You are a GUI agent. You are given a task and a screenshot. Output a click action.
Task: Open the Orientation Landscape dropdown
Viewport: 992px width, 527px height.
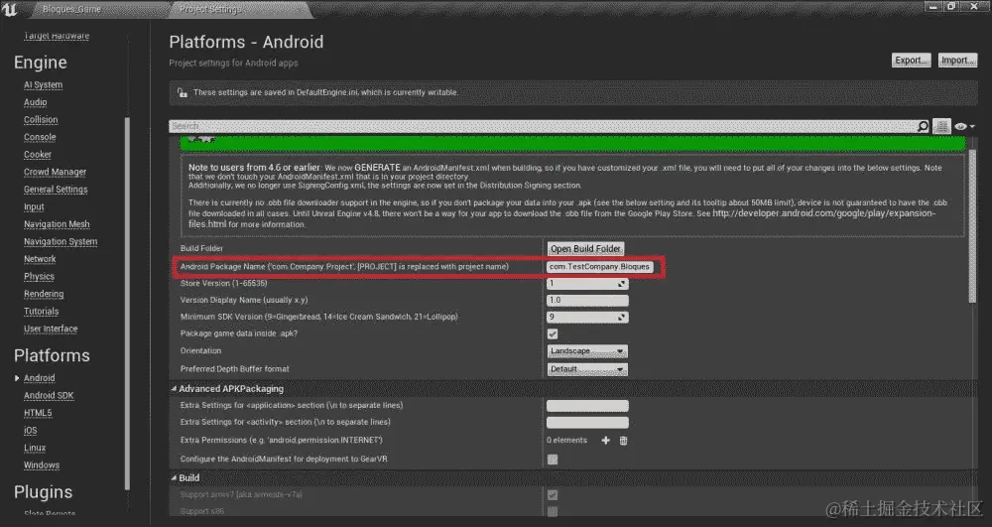pos(587,351)
